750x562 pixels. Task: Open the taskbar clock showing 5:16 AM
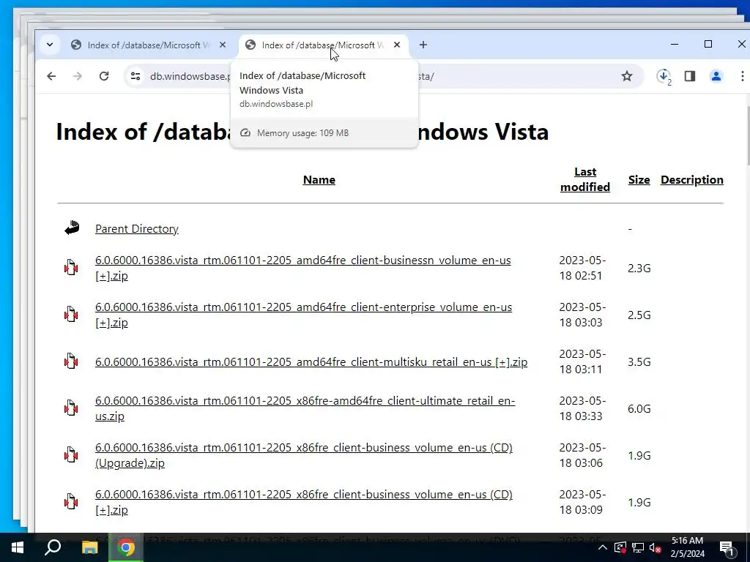[687, 547]
